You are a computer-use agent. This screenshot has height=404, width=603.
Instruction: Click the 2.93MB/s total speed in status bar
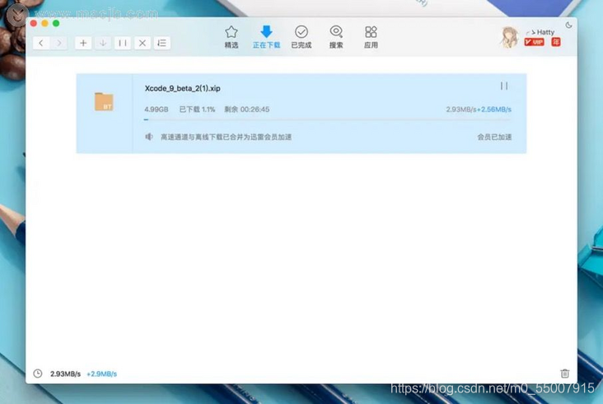[x=65, y=373]
